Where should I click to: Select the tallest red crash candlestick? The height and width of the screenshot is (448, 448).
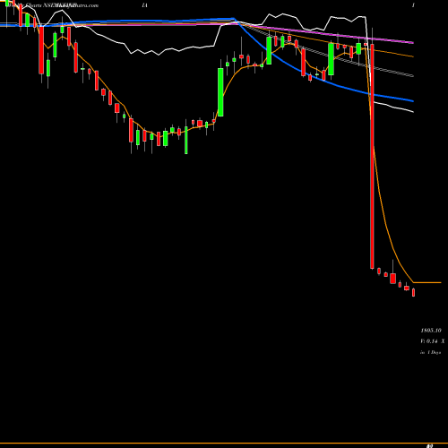tap(372, 156)
